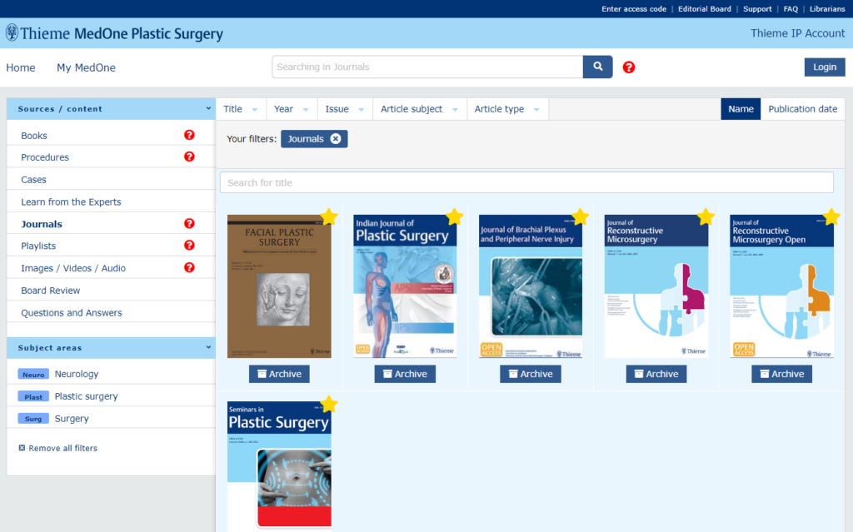Sort journals by Publication date tab
853x532 pixels.
(802, 109)
